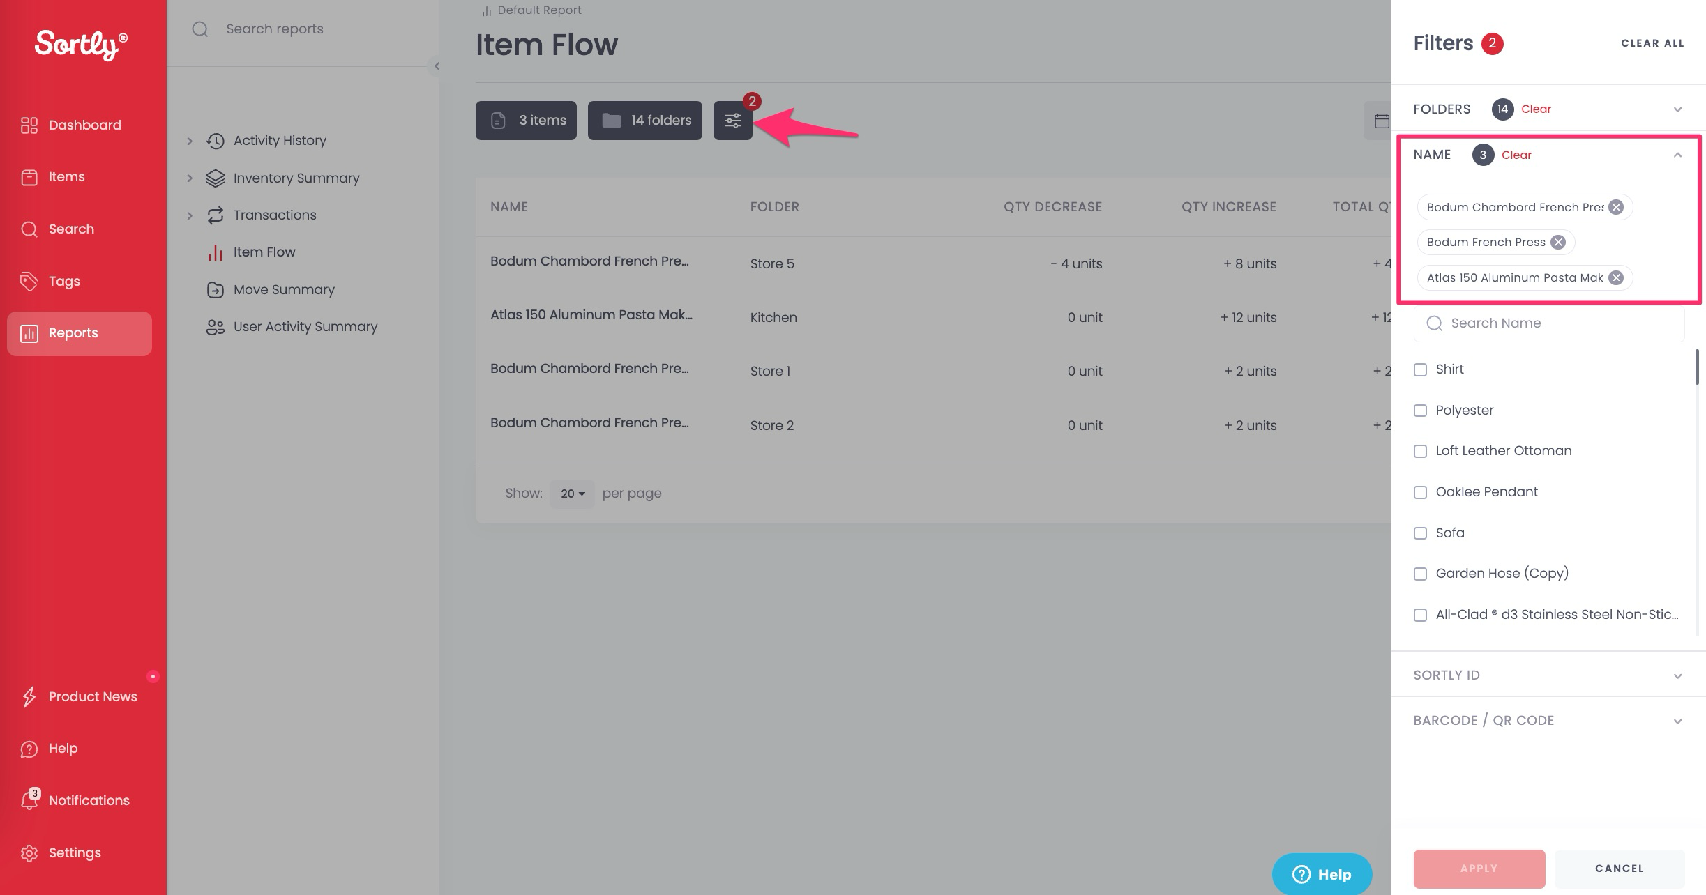This screenshot has width=1706, height=895.
Task: Select the Garden Hose (Copy) checkbox
Action: click(x=1420, y=574)
